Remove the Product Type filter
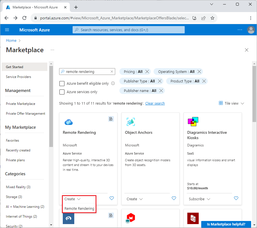257x228 pixels. [x=204, y=81]
